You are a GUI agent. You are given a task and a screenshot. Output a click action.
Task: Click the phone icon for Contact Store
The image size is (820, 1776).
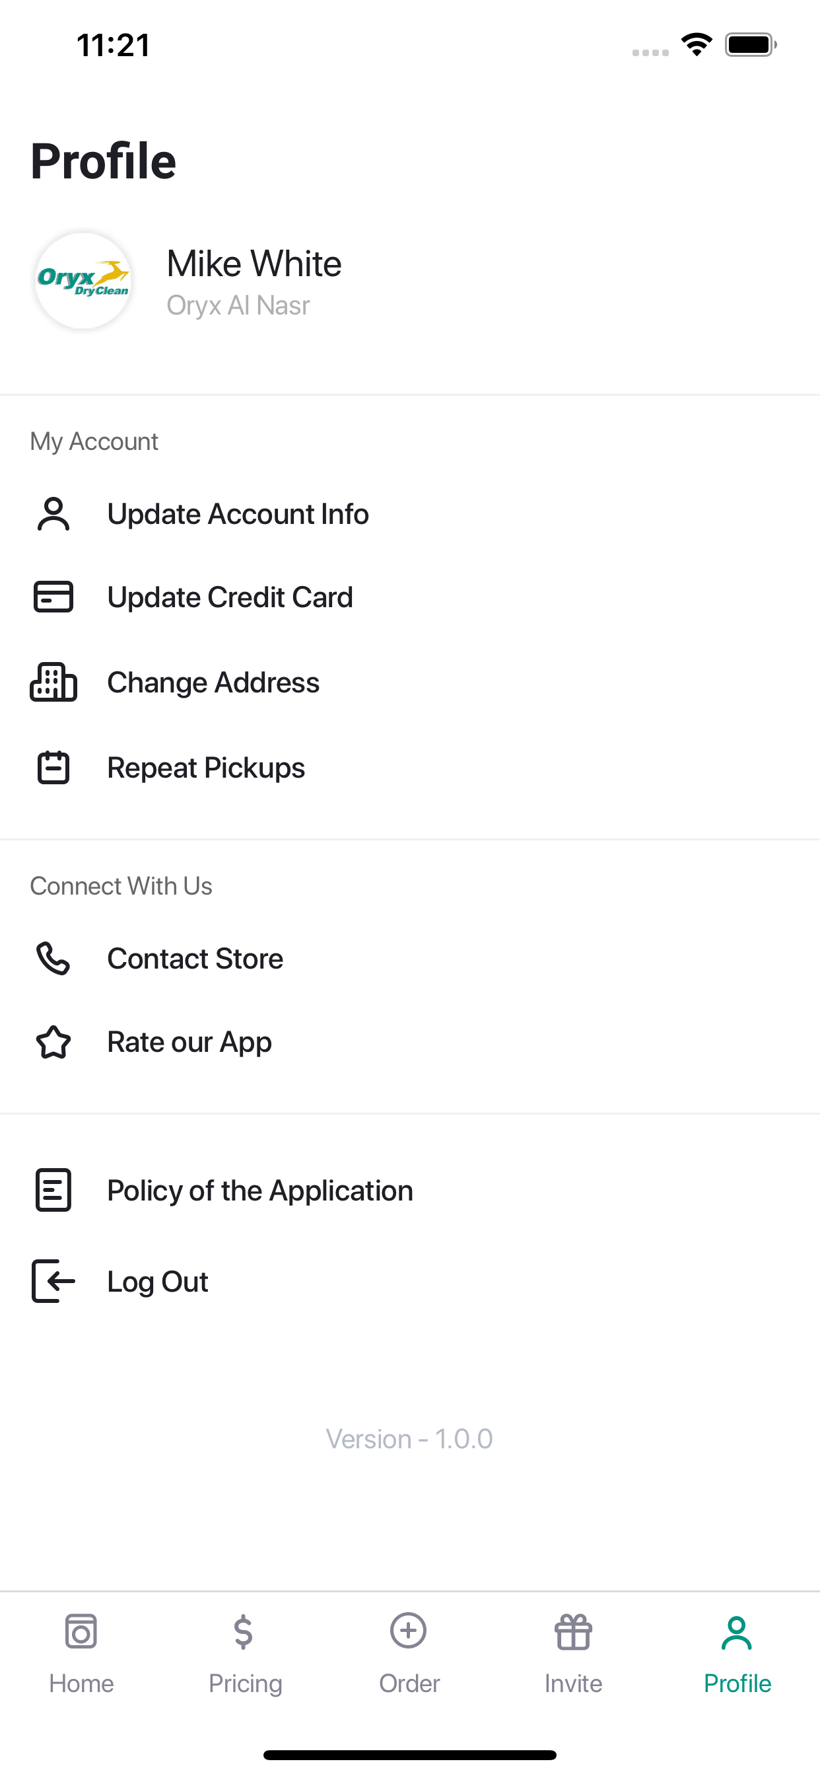53,958
